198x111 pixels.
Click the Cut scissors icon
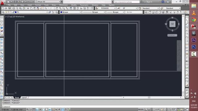pyautogui.click(x=28, y=8)
